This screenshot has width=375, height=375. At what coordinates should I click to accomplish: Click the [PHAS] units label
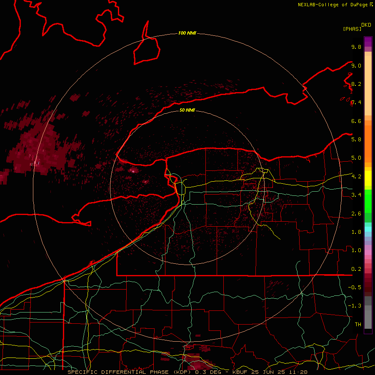(352, 29)
